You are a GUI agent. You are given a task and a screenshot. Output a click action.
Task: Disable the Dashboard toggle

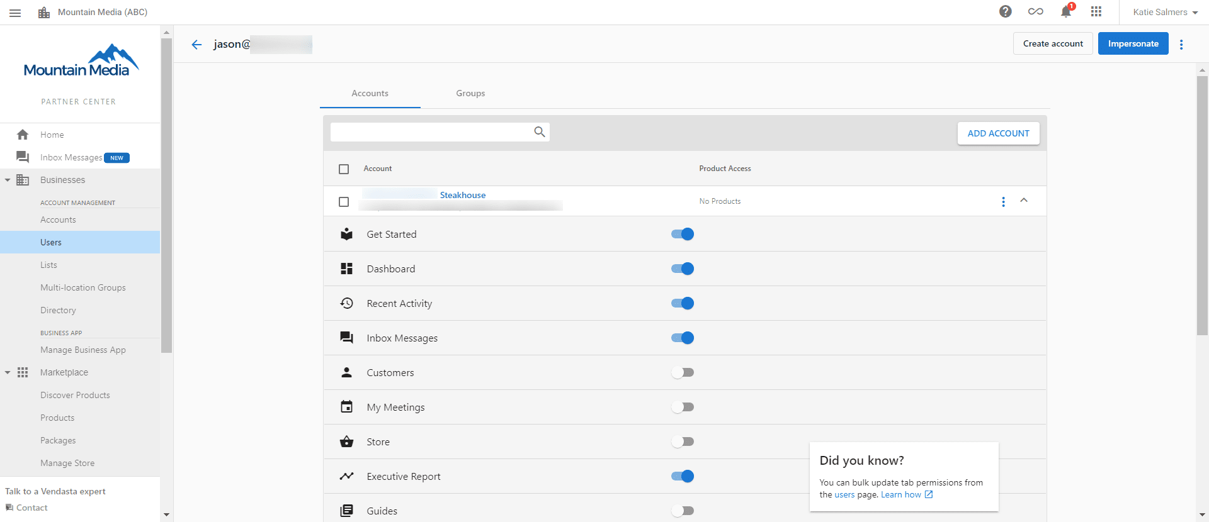(683, 269)
